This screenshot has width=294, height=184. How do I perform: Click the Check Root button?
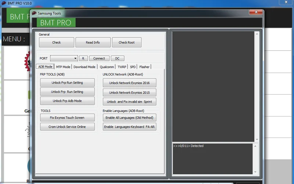[126, 42]
